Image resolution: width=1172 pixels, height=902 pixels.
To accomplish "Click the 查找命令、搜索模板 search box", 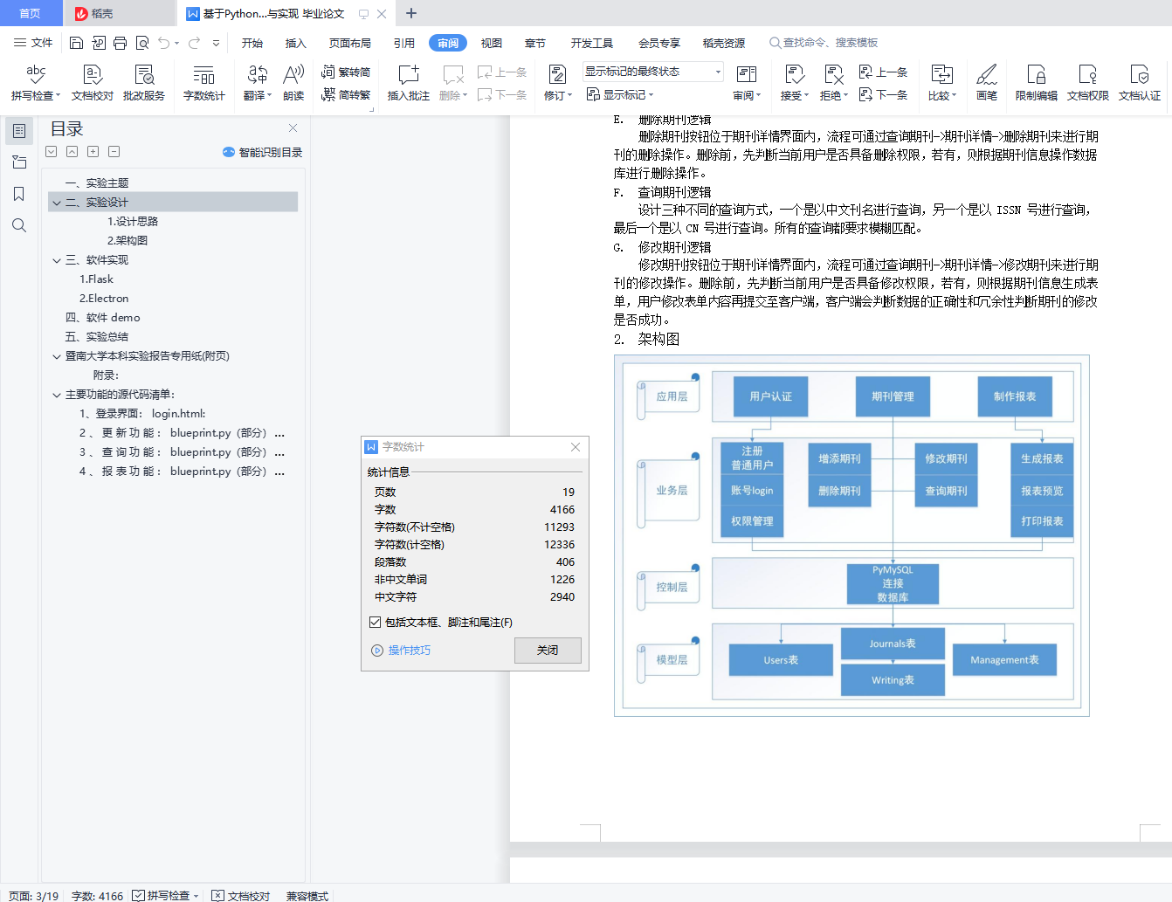I will click(x=824, y=43).
